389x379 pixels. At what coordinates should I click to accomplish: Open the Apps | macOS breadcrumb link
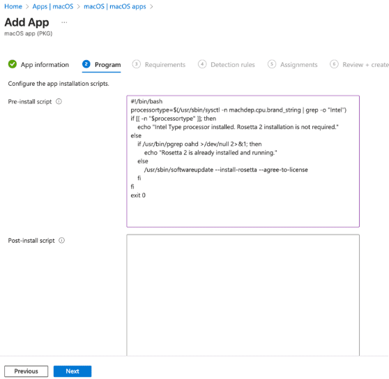point(53,6)
